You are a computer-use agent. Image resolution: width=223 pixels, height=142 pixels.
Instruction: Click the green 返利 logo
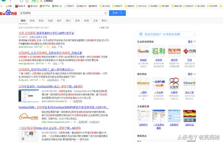tap(159, 51)
